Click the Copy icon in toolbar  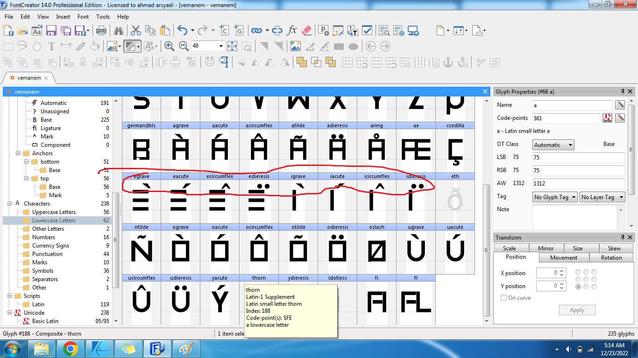150,31
